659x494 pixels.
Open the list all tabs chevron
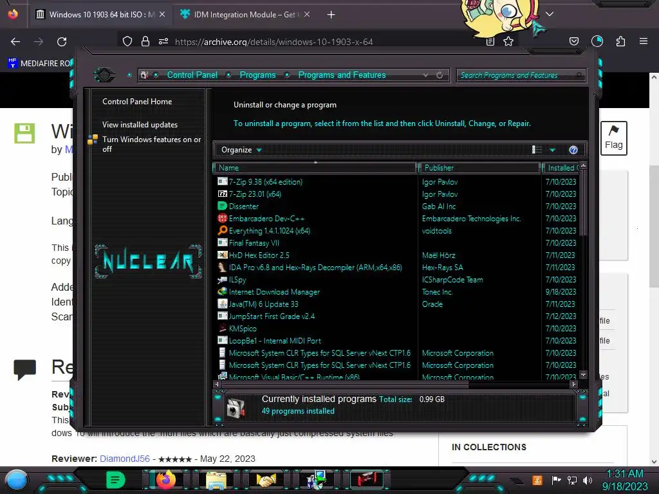[550, 14]
